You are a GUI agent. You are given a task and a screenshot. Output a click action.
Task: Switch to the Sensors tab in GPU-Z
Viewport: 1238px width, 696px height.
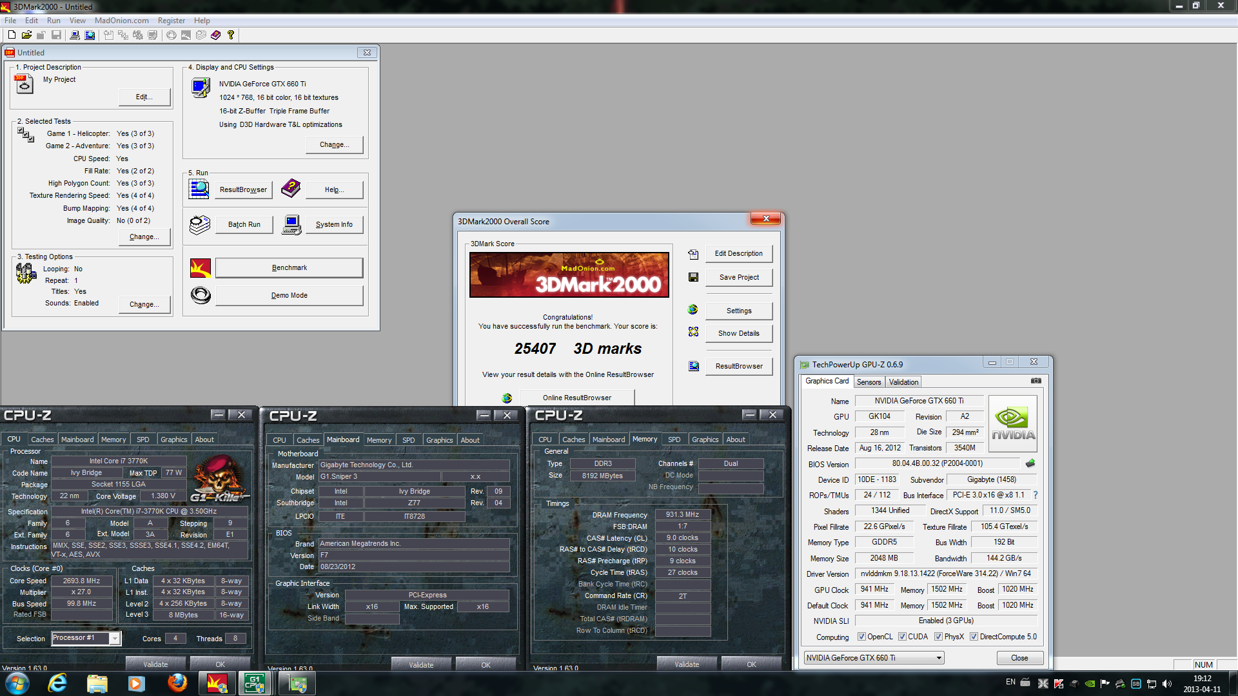[869, 382]
